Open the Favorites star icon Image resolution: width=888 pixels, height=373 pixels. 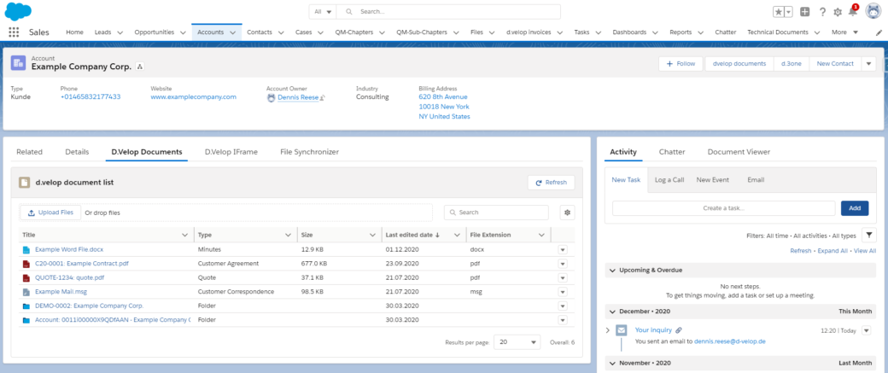tap(779, 12)
